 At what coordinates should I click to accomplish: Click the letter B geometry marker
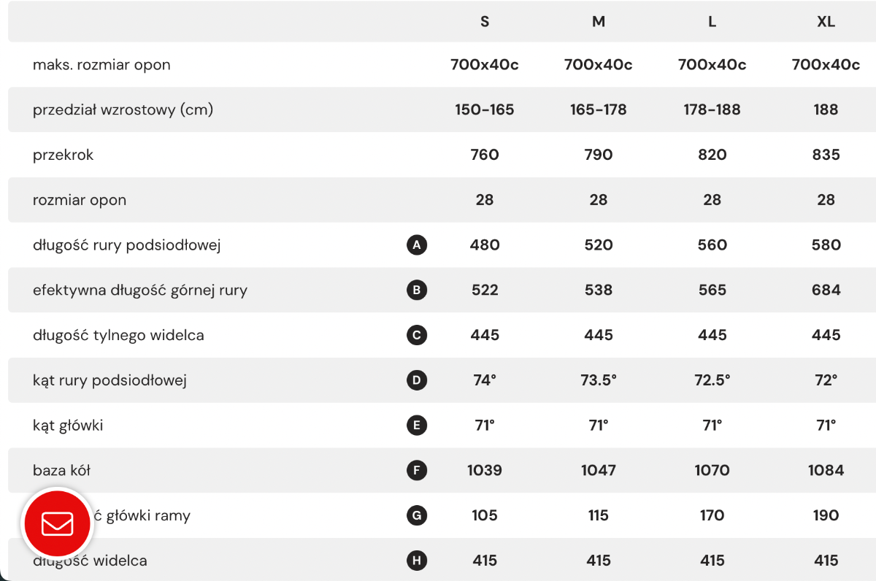(x=416, y=290)
